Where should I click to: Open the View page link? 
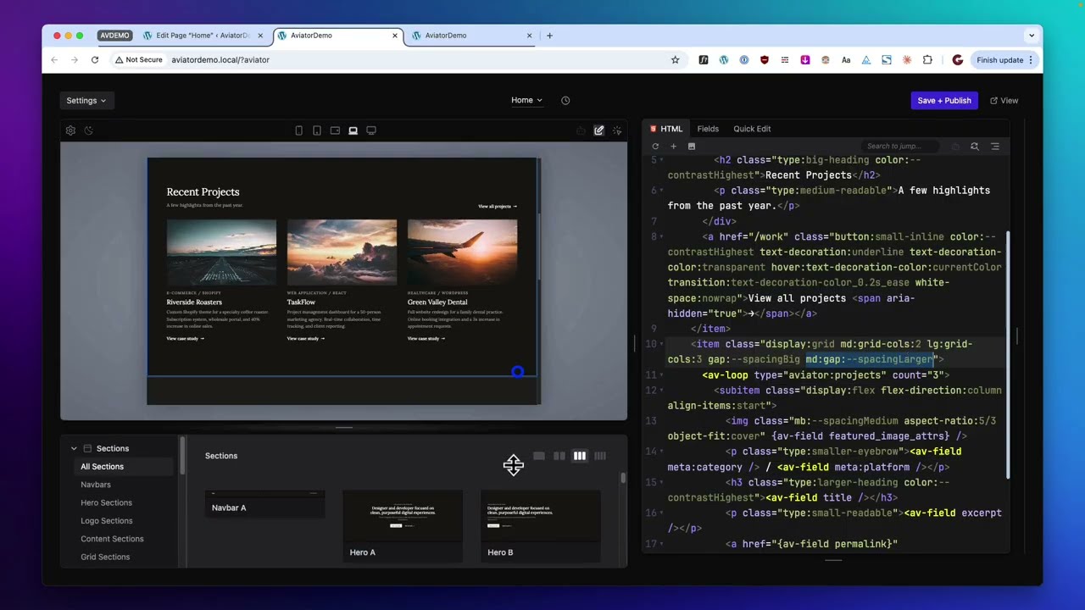[x=1004, y=100]
